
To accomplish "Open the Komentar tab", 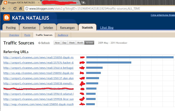I will pyautogui.click(x=29, y=28).
